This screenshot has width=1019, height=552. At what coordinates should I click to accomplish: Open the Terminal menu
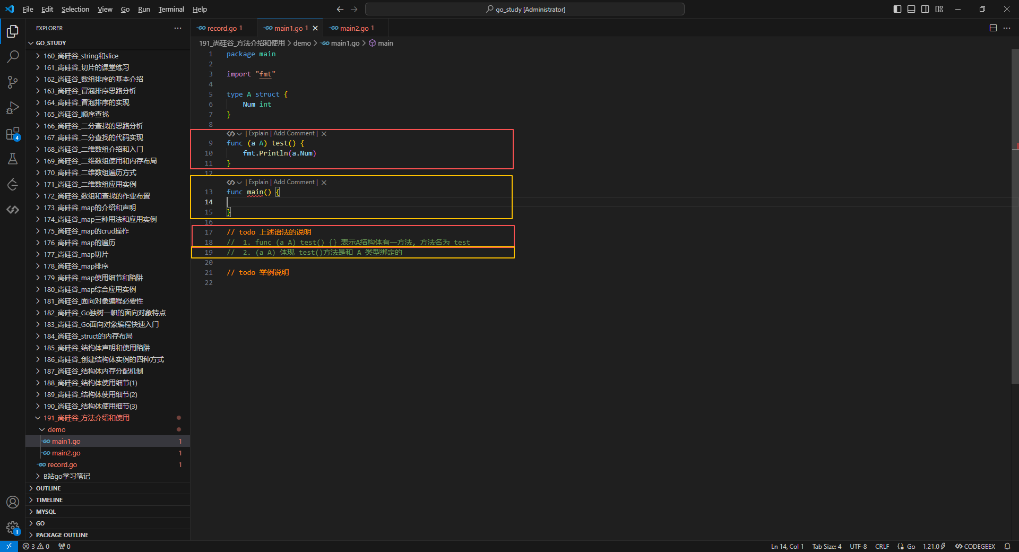click(x=171, y=9)
